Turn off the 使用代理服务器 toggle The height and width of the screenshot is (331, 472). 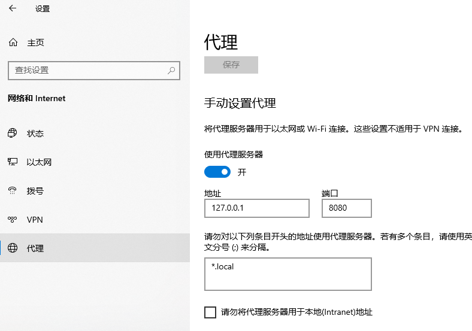(x=217, y=172)
